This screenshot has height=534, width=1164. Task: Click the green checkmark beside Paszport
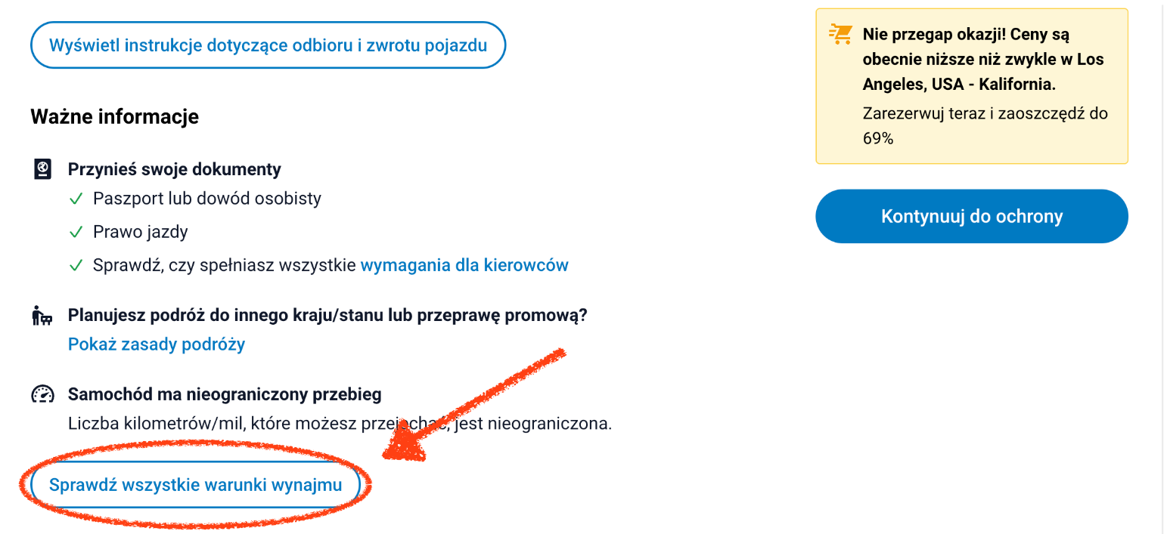[x=76, y=199]
